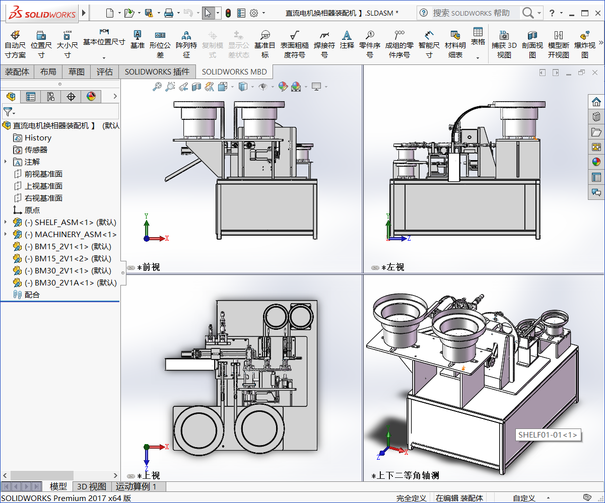Open the ConfigurationManager tab icon
605x503 pixels.
point(51,96)
